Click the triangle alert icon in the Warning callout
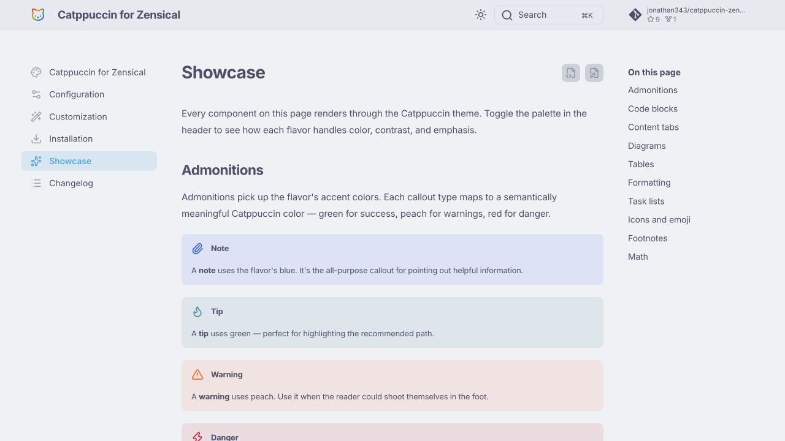This screenshot has height=441, width=785. tap(197, 375)
